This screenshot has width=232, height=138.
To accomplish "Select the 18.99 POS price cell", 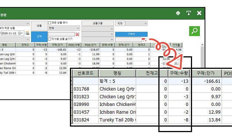I will pyautogui.click(x=91, y=64).
